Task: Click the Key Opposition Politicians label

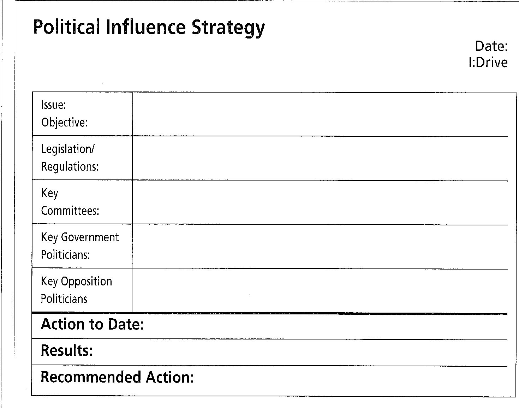Action: (x=76, y=290)
